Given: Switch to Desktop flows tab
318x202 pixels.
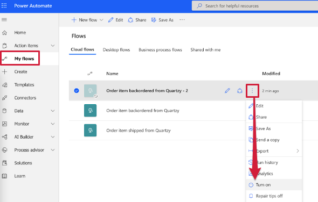Looking at the screenshot, I should 116,50.
